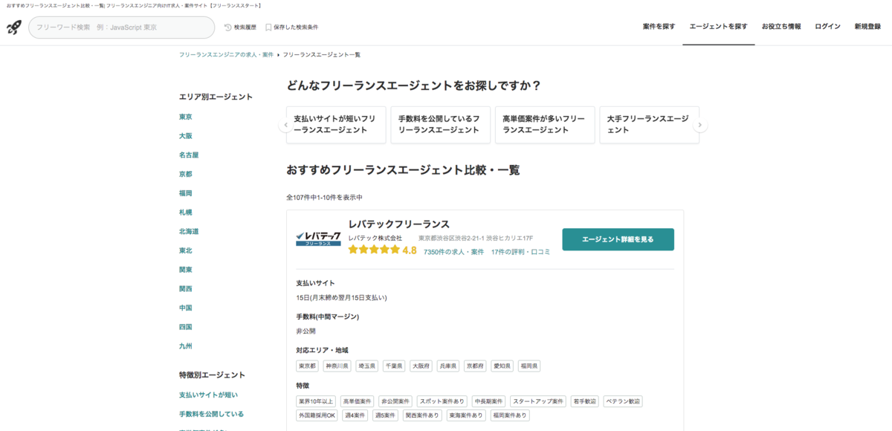Click the 週4案件 feature tag

pyautogui.click(x=355, y=415)
